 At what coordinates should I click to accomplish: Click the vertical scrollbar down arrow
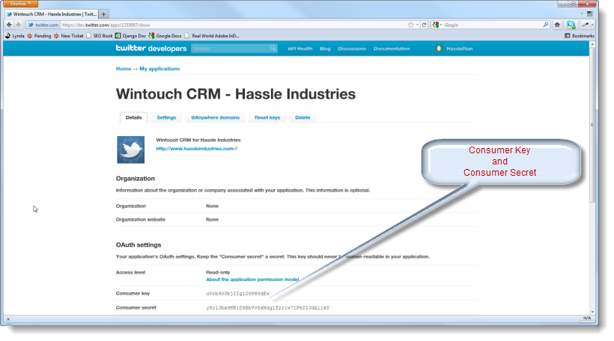tap(592, 312)
